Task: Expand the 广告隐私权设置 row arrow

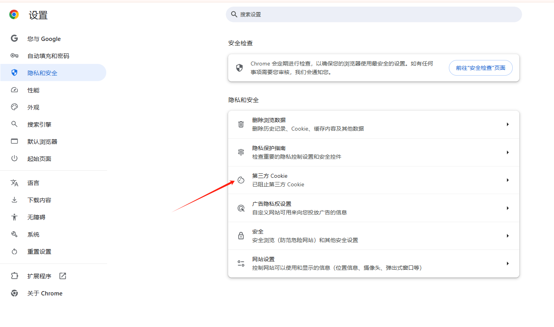Action: click(508, 208)
